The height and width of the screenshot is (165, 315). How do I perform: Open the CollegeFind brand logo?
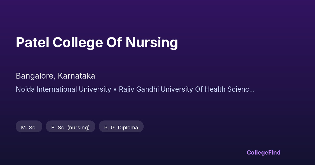pyautogui.click(x=264, y=152)
